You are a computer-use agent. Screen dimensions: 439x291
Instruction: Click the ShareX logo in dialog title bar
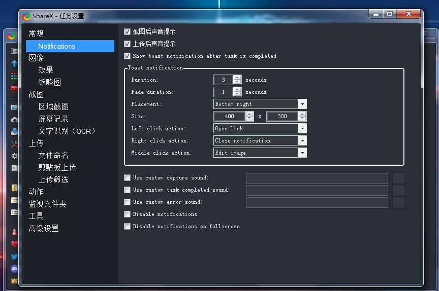pyautogui.click(x=26, y=16)
